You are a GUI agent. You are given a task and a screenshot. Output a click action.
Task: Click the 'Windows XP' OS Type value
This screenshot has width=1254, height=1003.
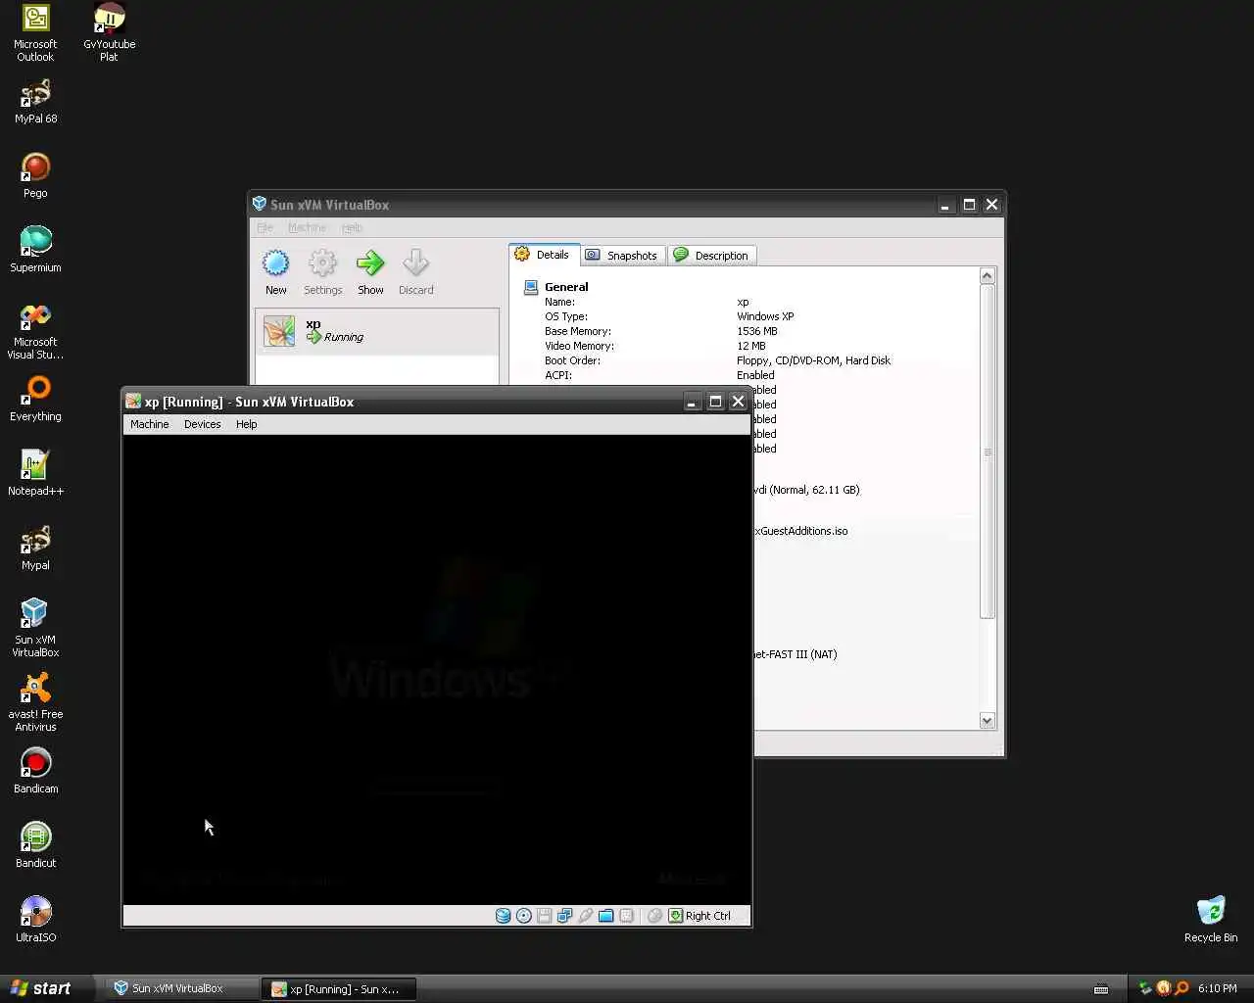(765, 316)
